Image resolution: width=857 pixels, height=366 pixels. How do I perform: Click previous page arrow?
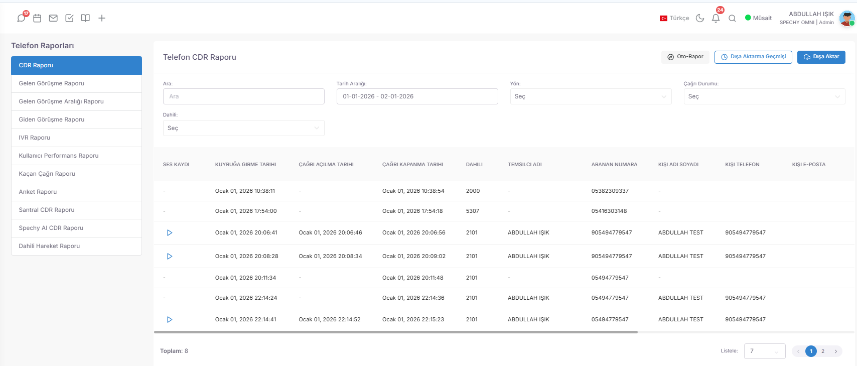[798, 351]
